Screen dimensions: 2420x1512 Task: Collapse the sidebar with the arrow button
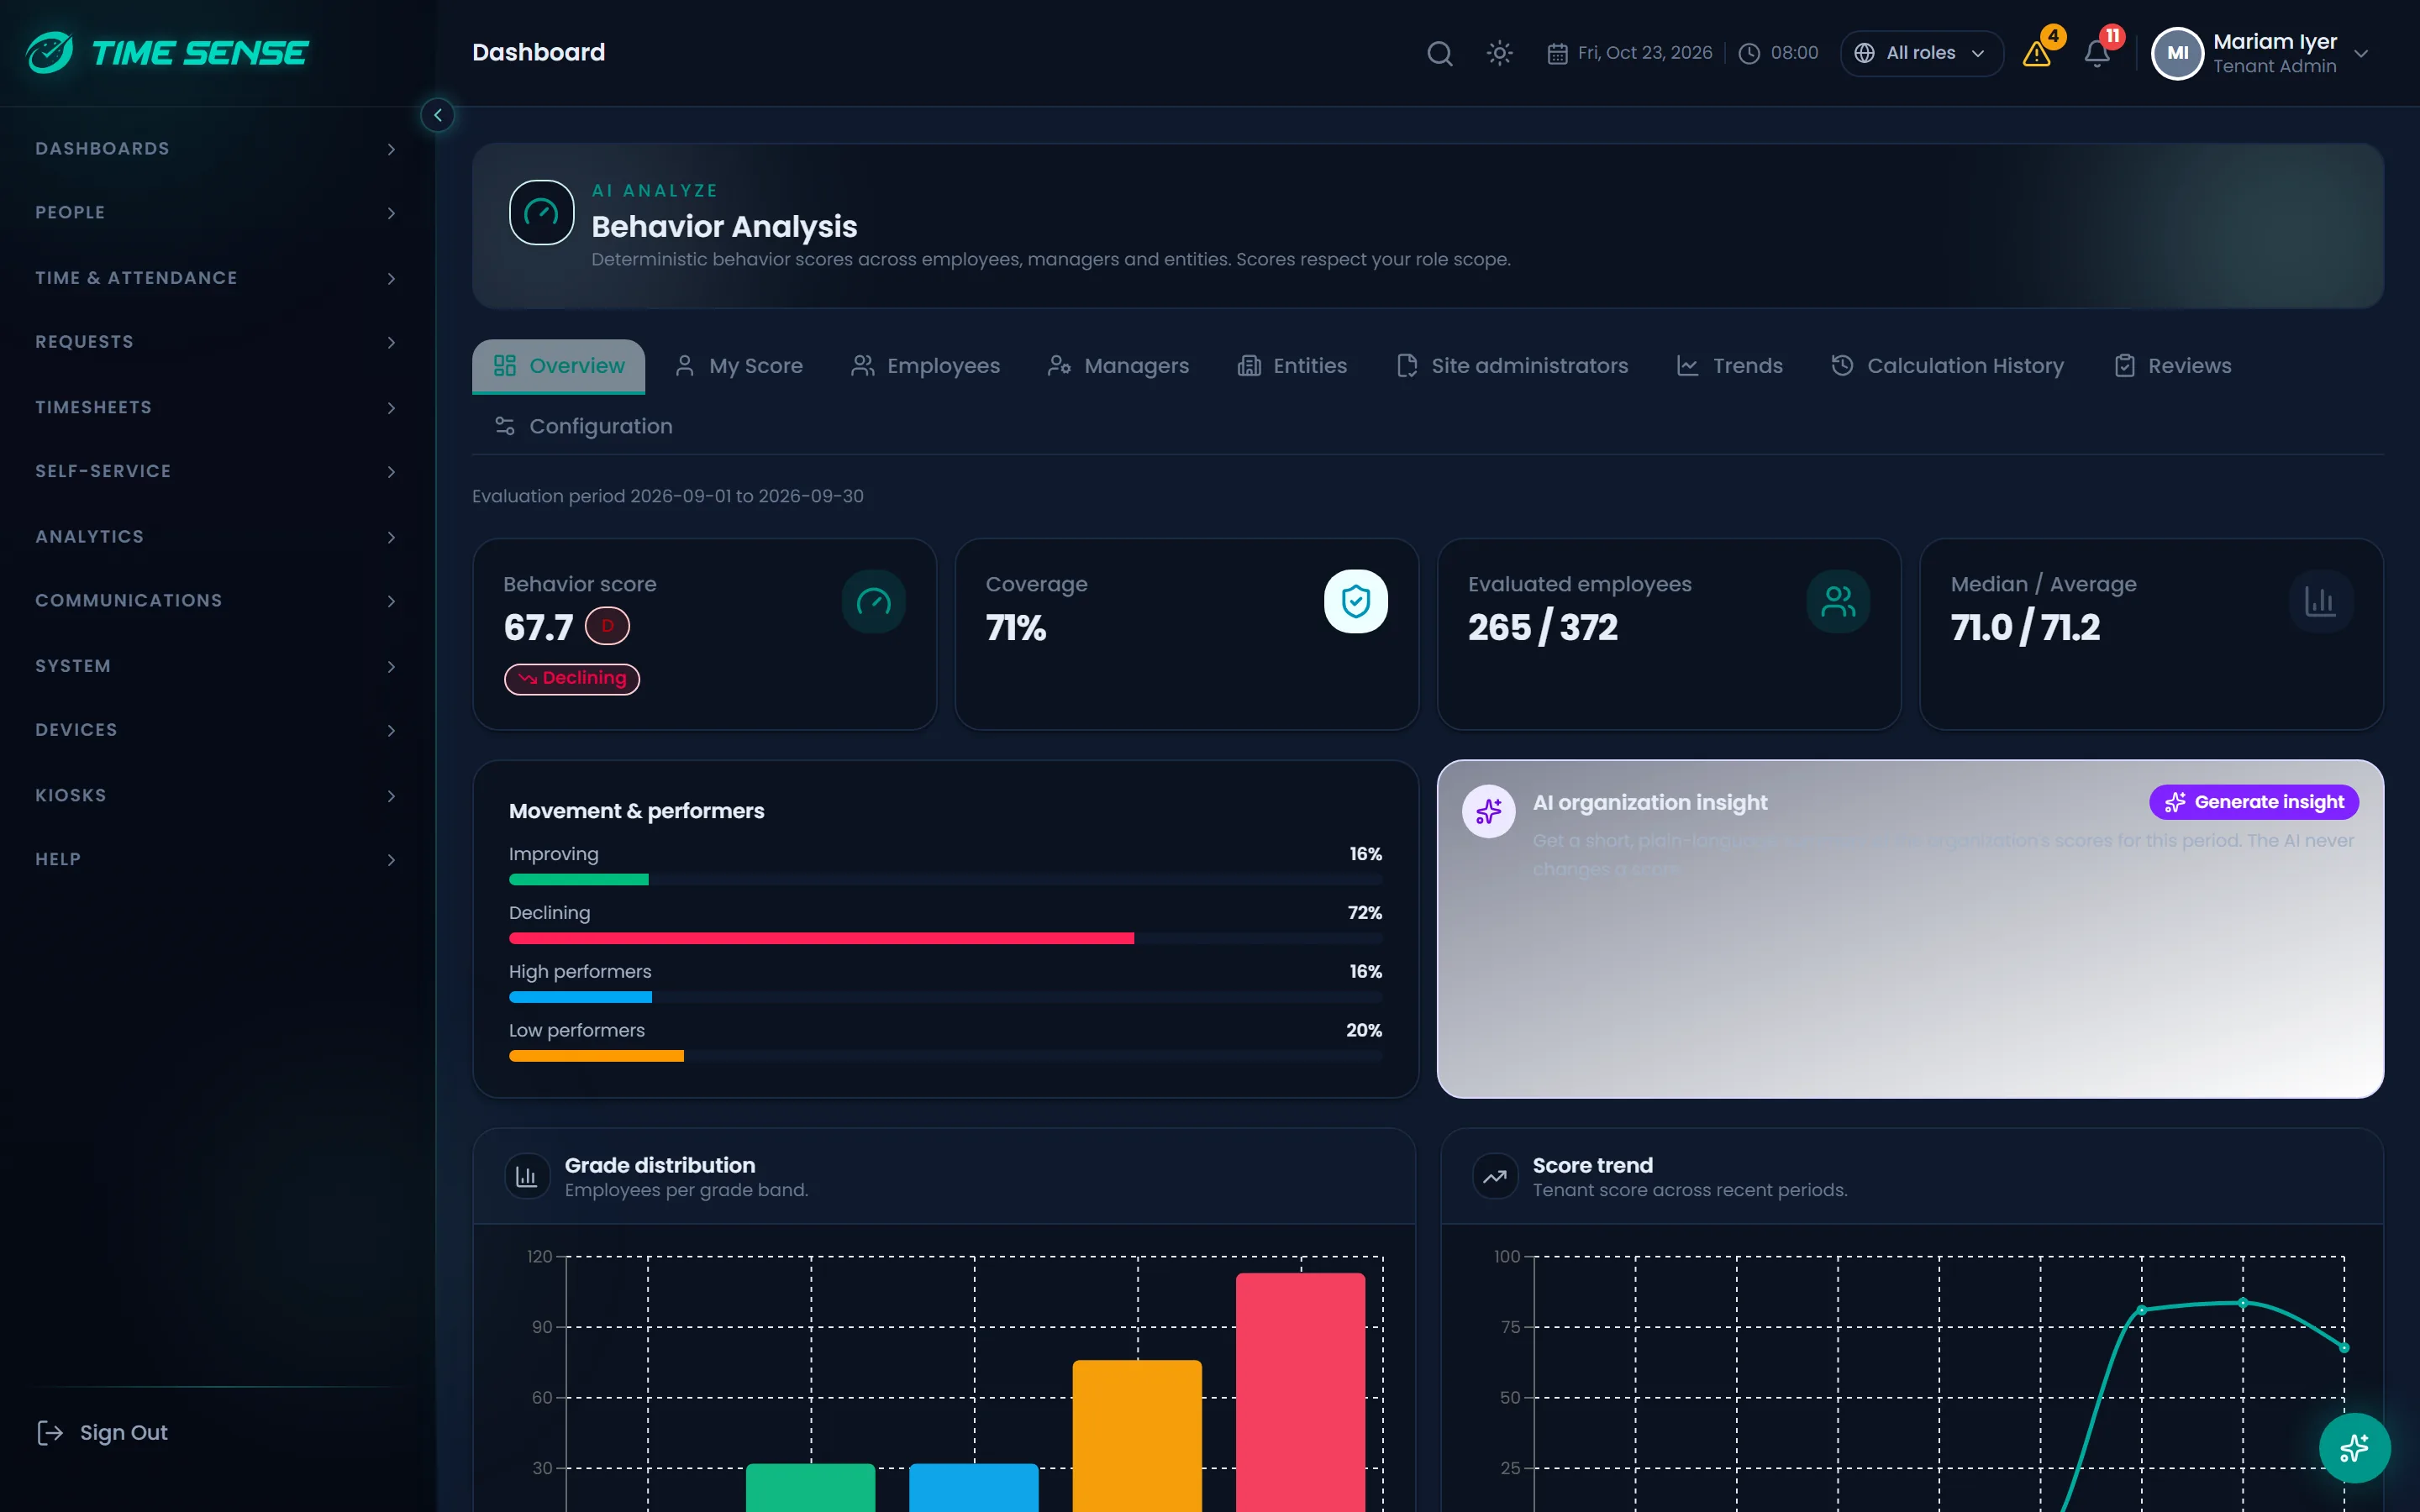pyautogui.click(x=437, y=115)
